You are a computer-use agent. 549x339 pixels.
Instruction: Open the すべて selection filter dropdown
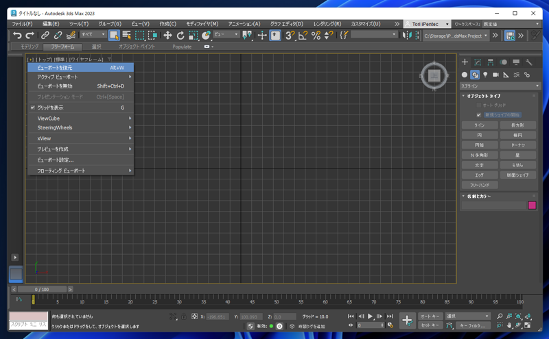coord(93,34)
